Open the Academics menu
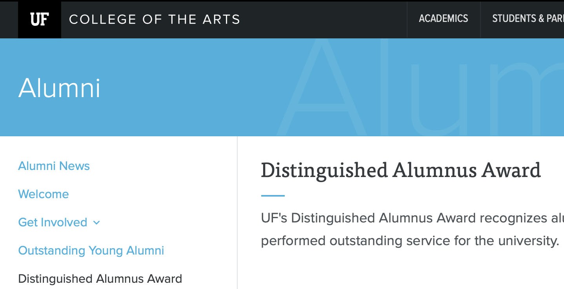 tap(443, 18)
